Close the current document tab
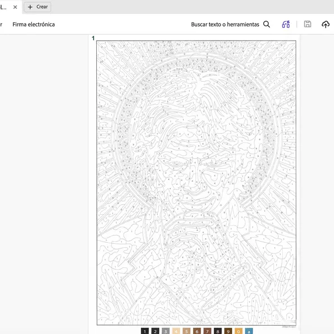The width and height of the screenshot is (334, 334). [x=15, y=7]
